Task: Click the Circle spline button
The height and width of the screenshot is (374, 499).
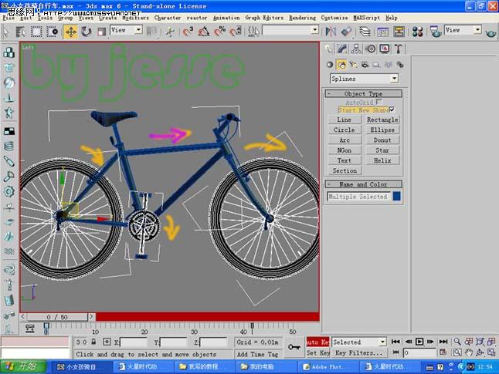Action: 345,130
